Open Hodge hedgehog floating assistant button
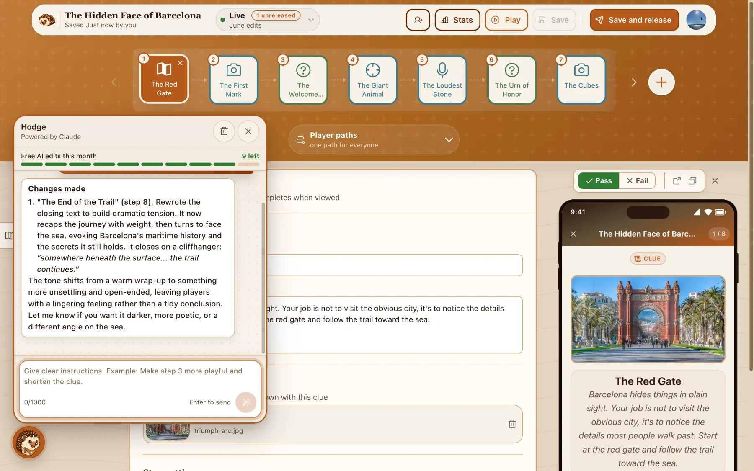The width and height of the screenshot is (754, 471). click(28, 443)
